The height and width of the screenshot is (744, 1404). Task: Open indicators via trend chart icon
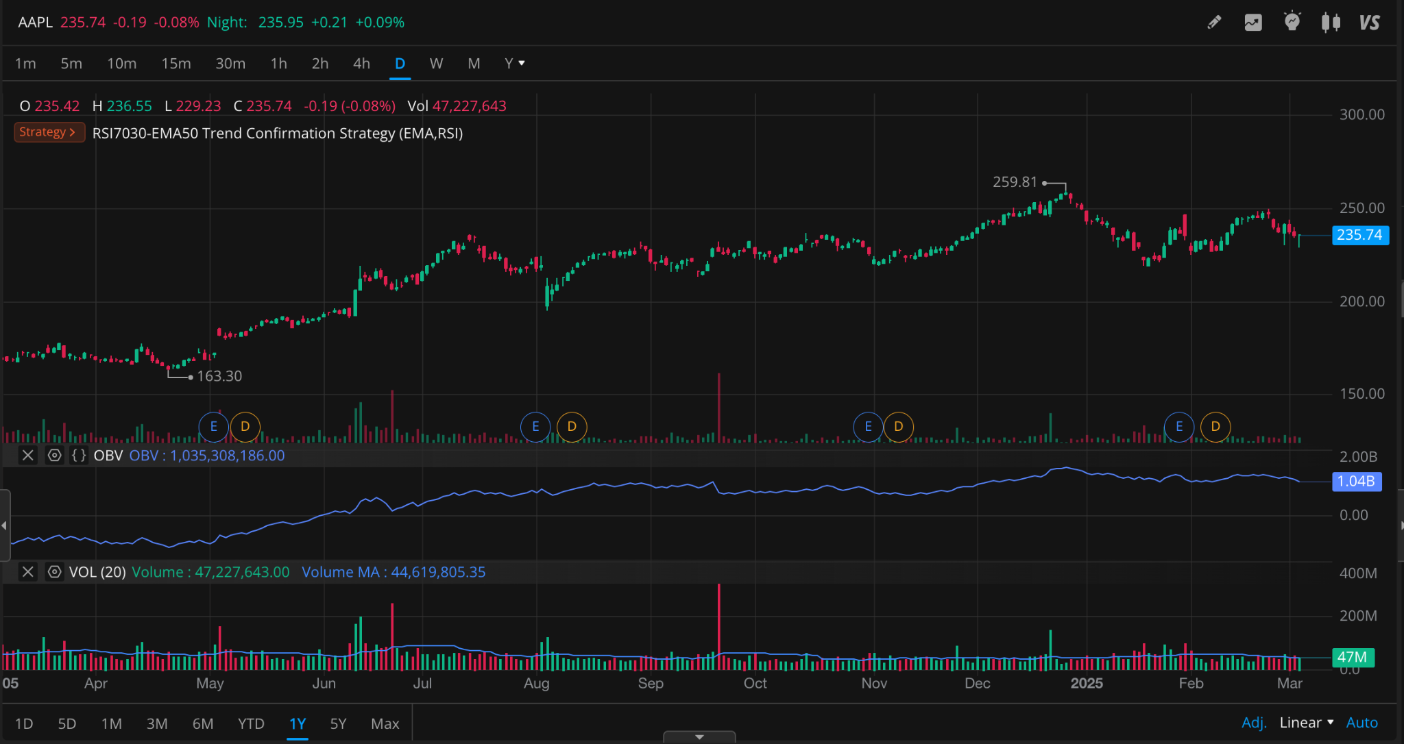[x=1253, y=23]
